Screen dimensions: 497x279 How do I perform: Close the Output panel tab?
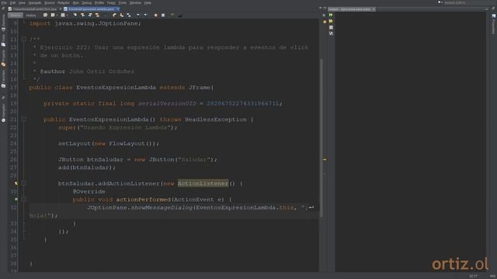tap(374, 9)
